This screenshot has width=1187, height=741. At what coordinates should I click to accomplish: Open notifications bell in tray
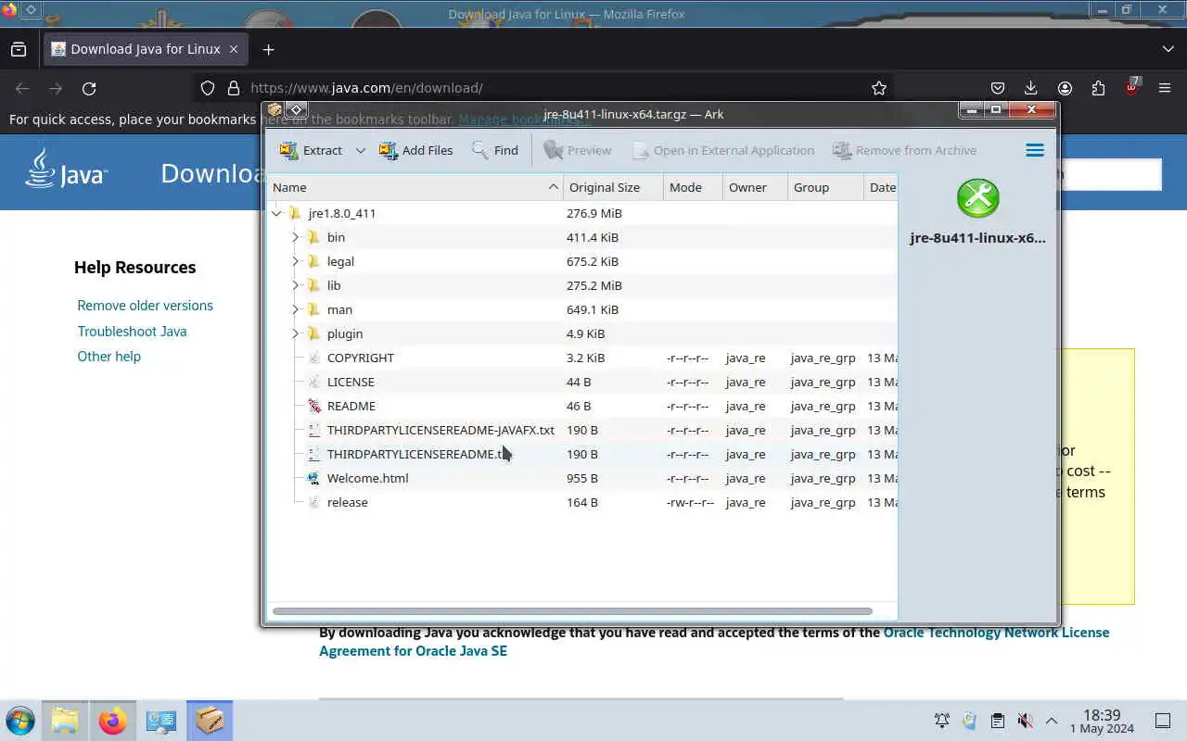tap(941, 721)
